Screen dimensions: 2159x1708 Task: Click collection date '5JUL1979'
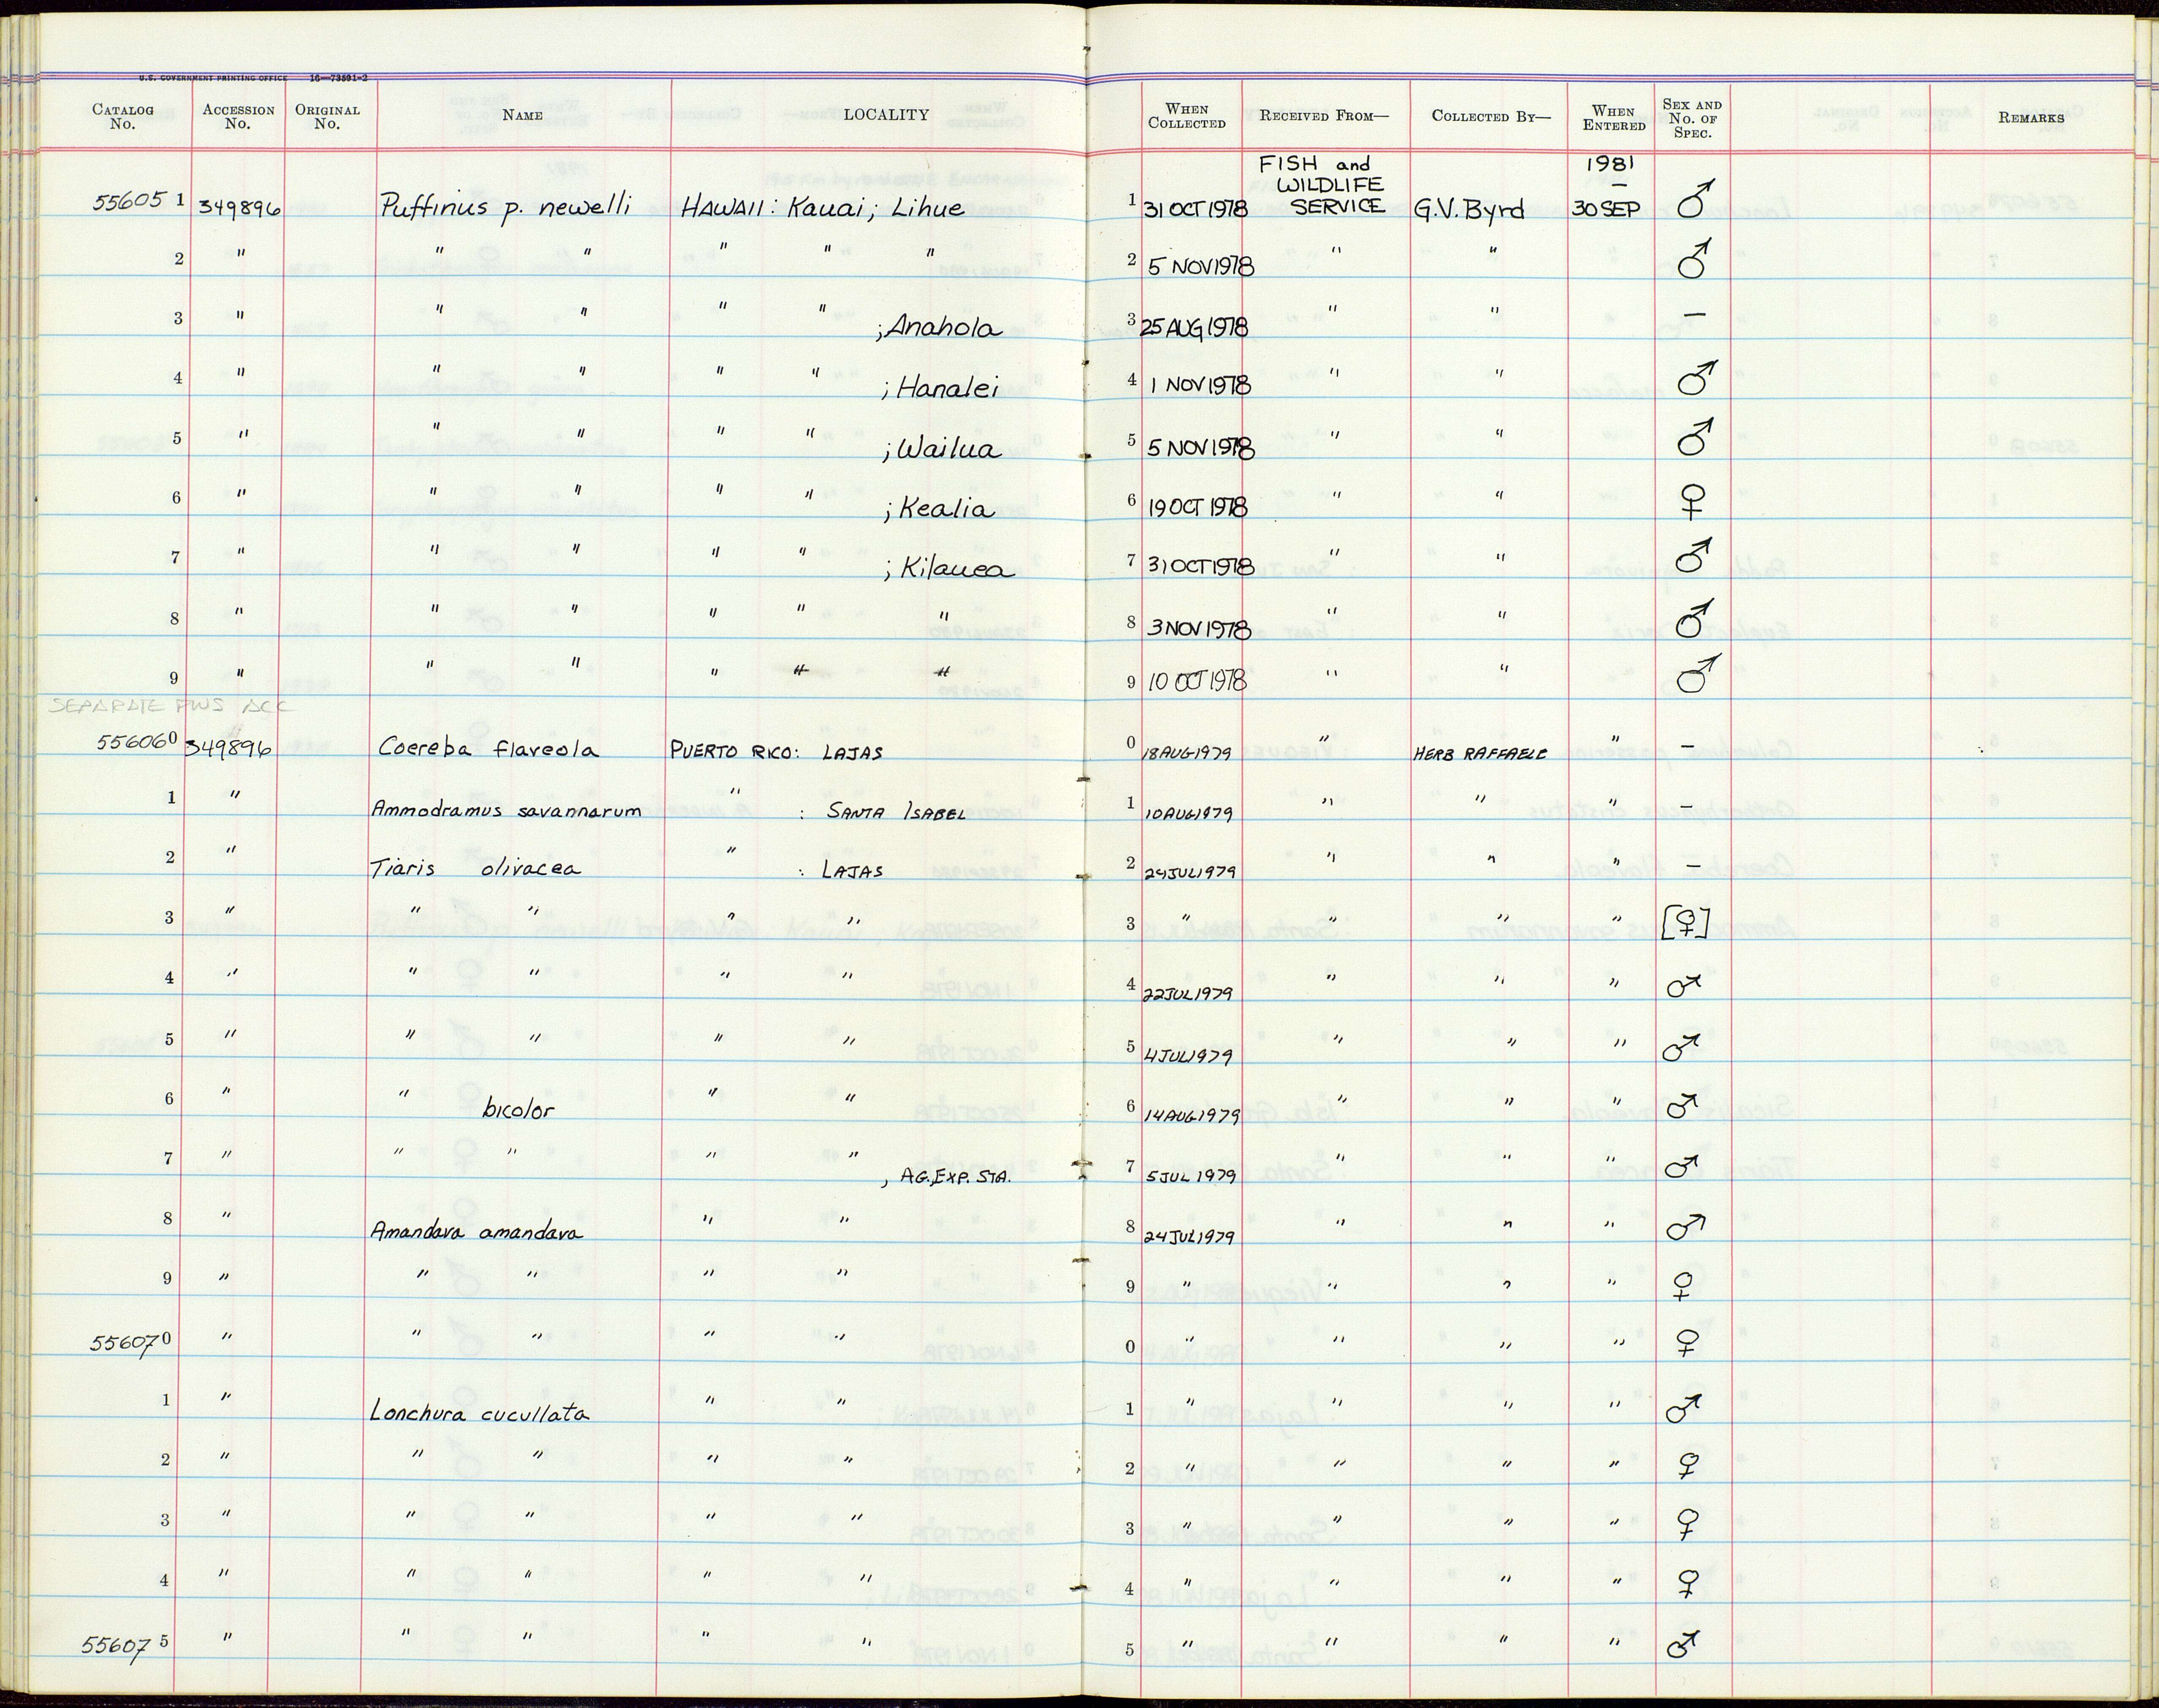click(1190, 1176)
